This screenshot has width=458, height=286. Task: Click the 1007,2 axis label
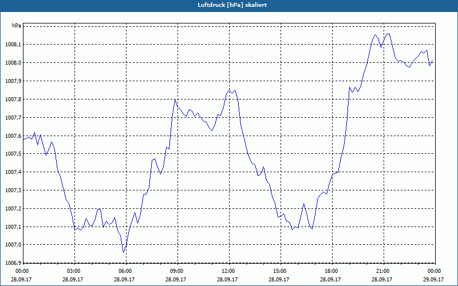coord(13,209)
